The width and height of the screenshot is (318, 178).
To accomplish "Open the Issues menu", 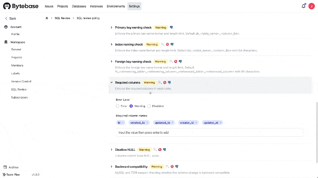I will [49, 6].
